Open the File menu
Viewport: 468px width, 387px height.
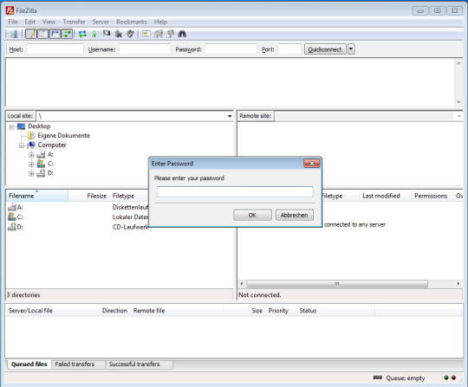(13, 22)
